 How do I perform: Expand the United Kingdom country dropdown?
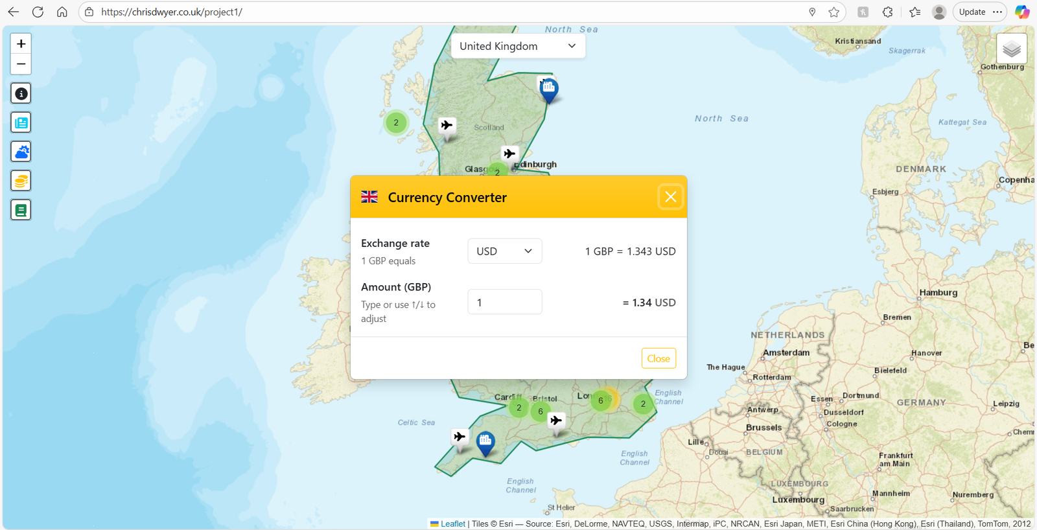518,46
